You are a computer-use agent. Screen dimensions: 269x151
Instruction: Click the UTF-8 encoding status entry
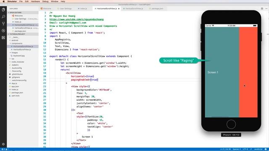245,149
